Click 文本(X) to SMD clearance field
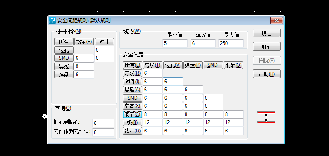Screen dimensions: 329x156 [213, 106]
